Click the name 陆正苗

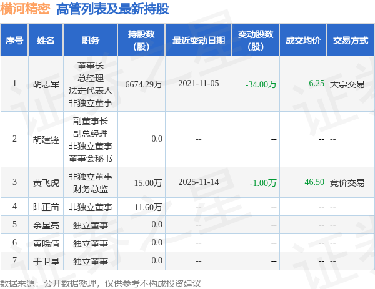(46, 207)
